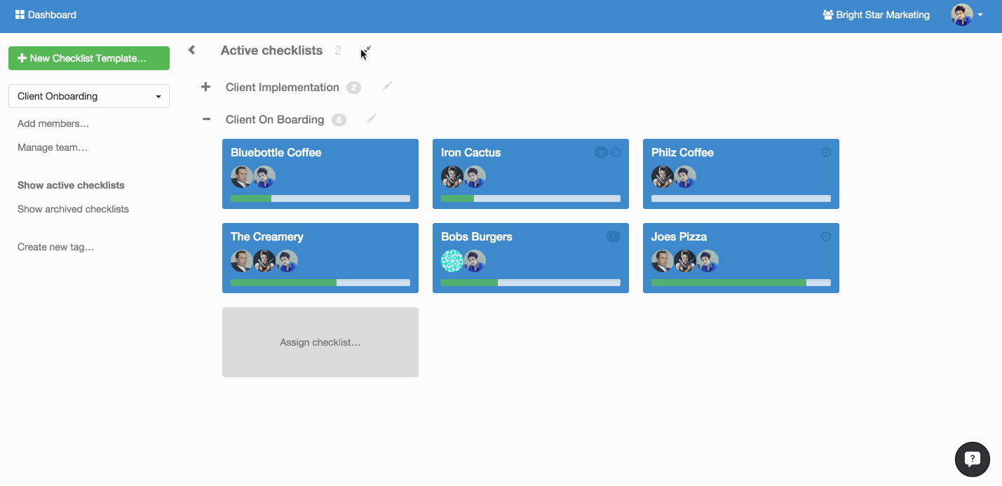Click the collapse arrows icon beside Active checklists
This screenshot has height=486, width=1002.
365,50
